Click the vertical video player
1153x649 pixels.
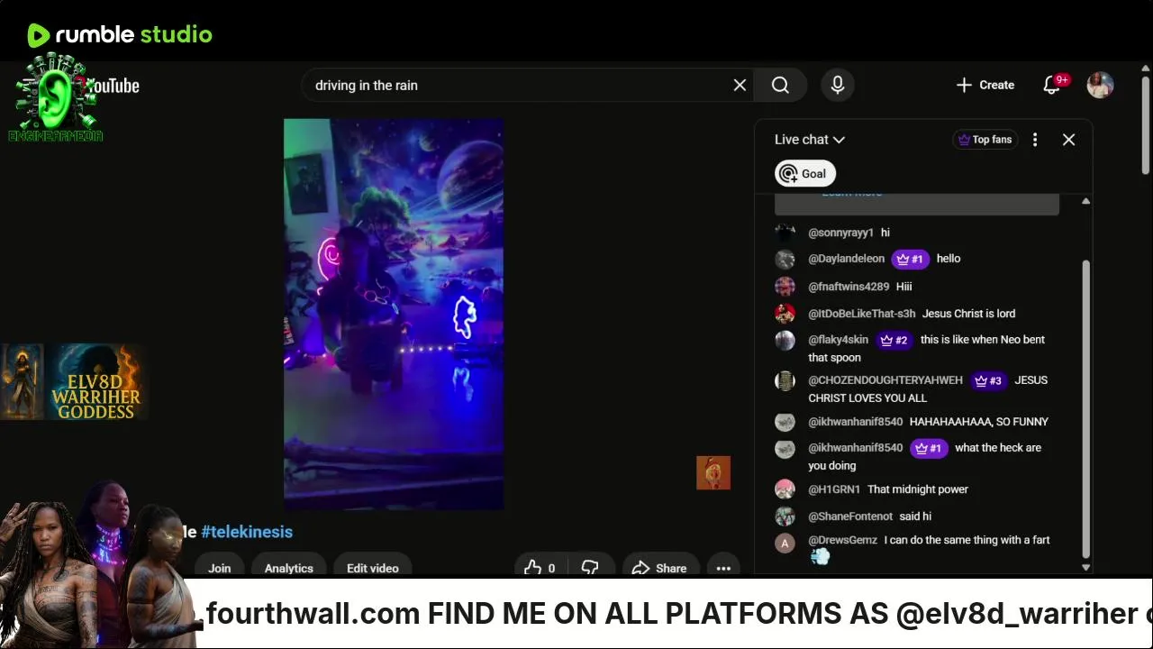394,314
